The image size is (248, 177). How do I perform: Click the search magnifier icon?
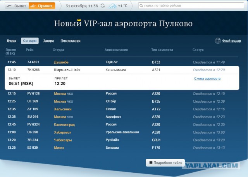point(141,5)
